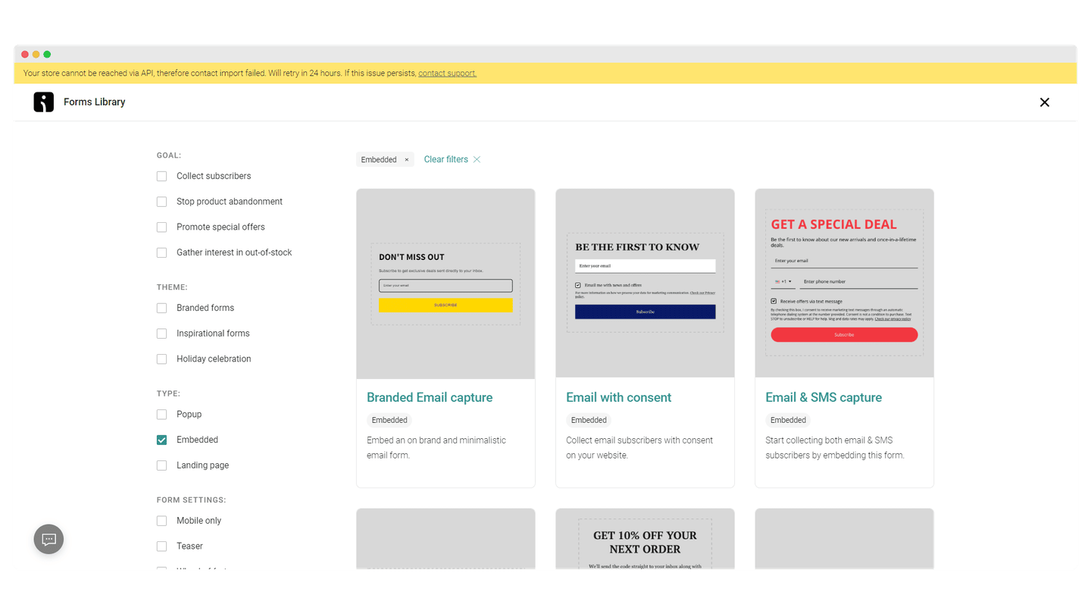
Task: Click the 'FORM SETTINGS:' section heading
Action: pos(192,500)
